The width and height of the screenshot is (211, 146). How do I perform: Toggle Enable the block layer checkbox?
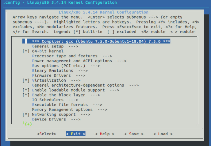pos(26,95)
